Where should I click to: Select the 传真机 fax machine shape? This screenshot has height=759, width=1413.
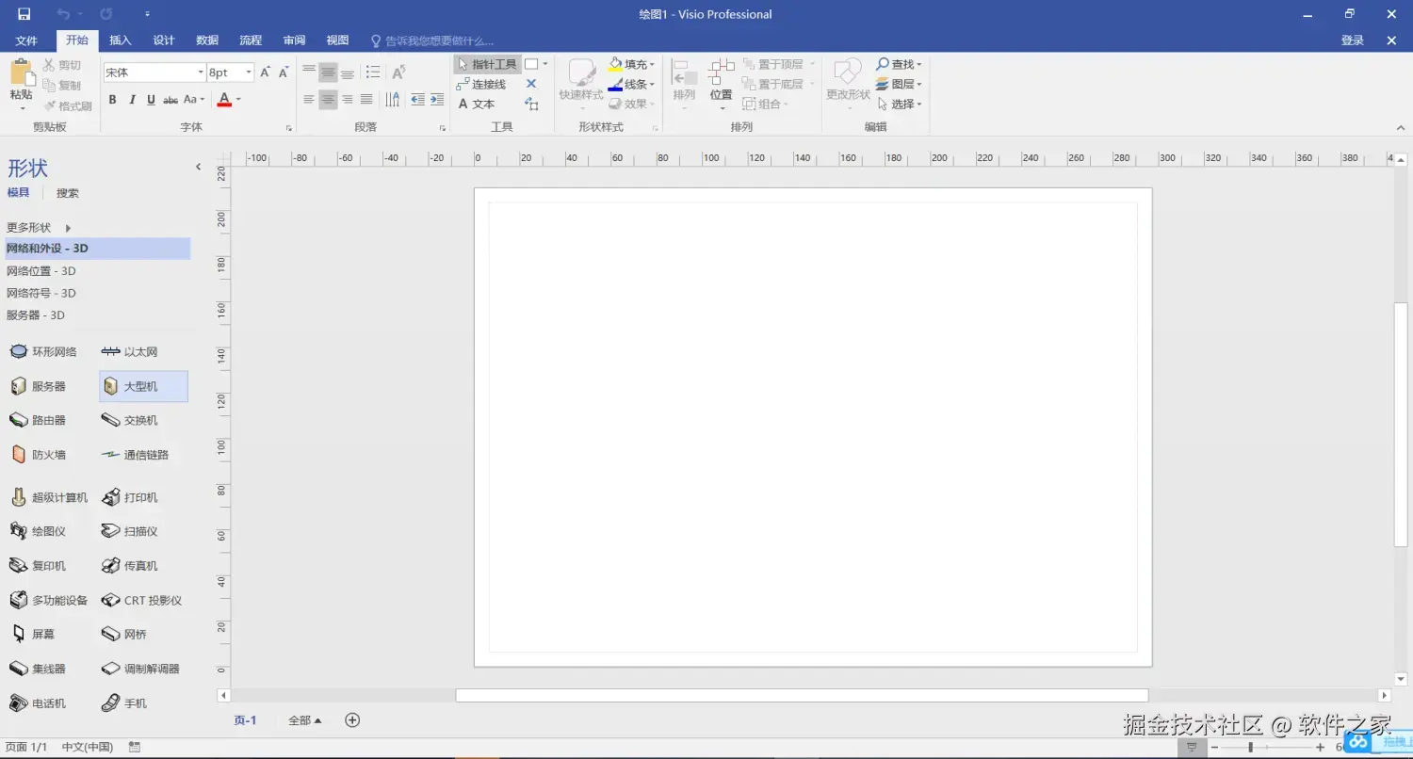coord(130,566)
